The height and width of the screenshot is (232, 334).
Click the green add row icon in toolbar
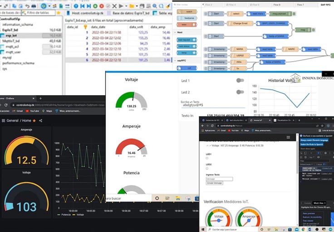(95, 6)
